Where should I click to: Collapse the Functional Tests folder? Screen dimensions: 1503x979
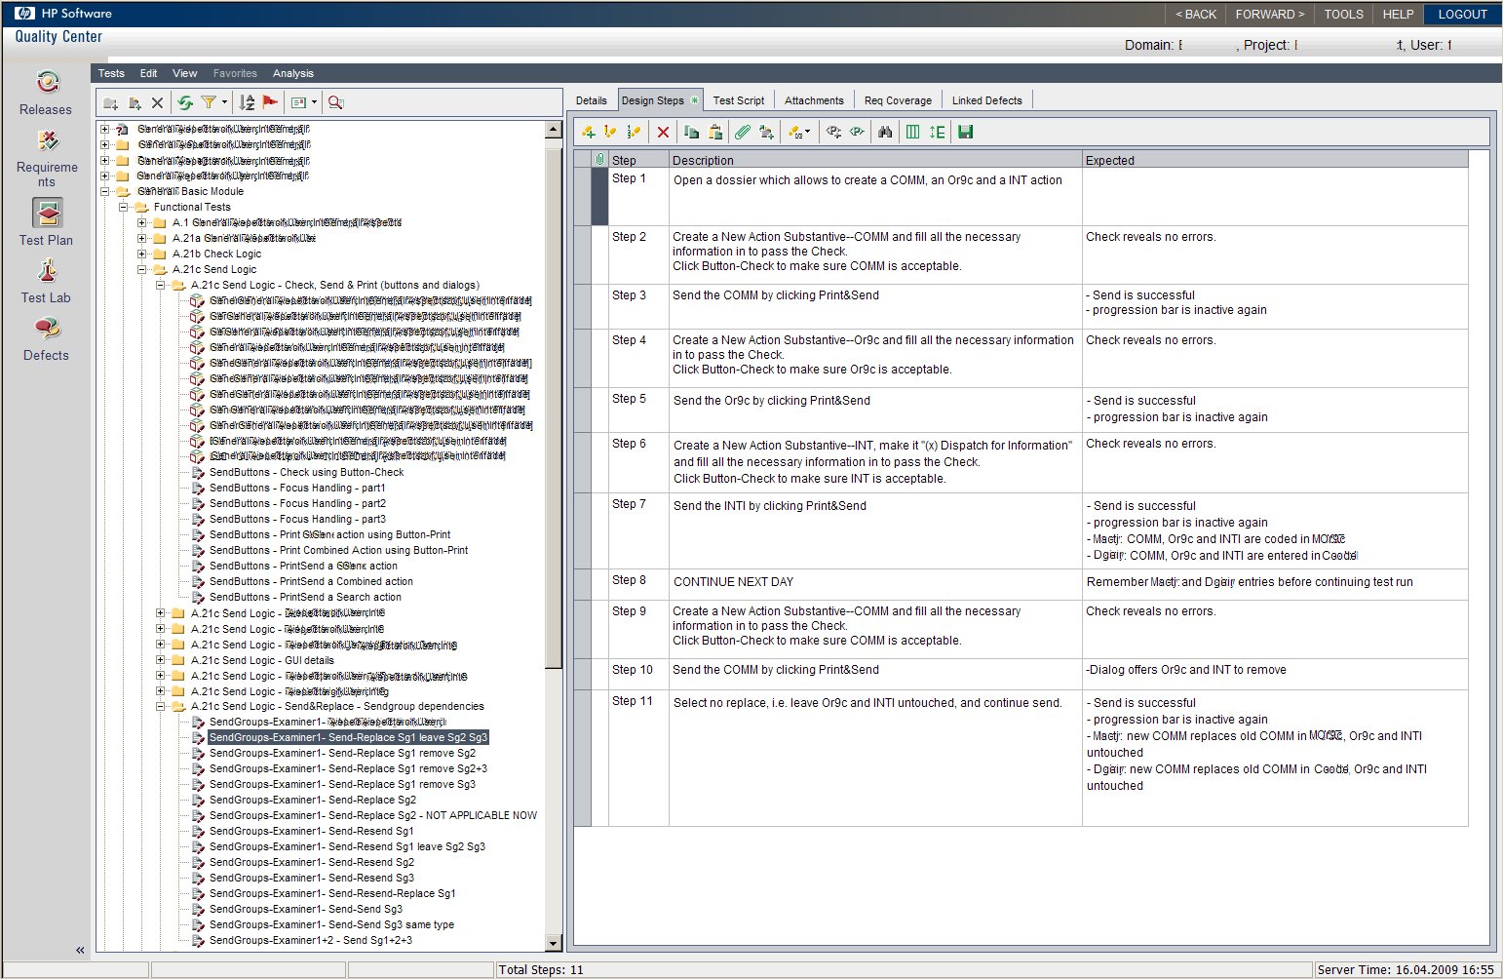click(124, 207)
